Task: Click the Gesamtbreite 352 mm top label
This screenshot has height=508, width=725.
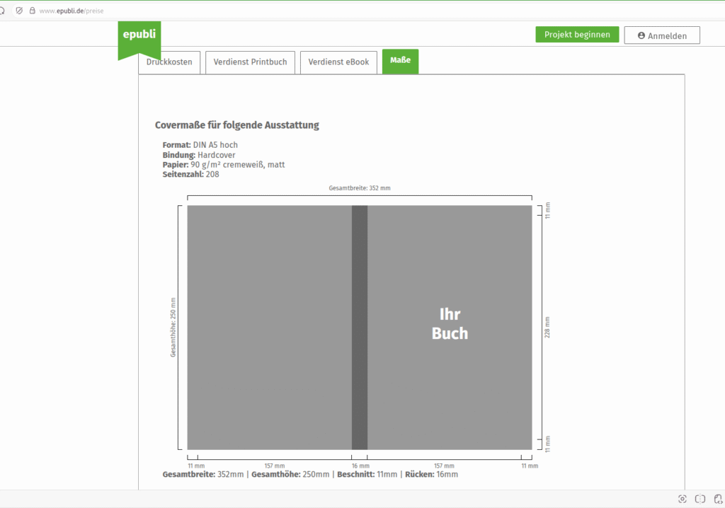Action: (x=360, y=188)
